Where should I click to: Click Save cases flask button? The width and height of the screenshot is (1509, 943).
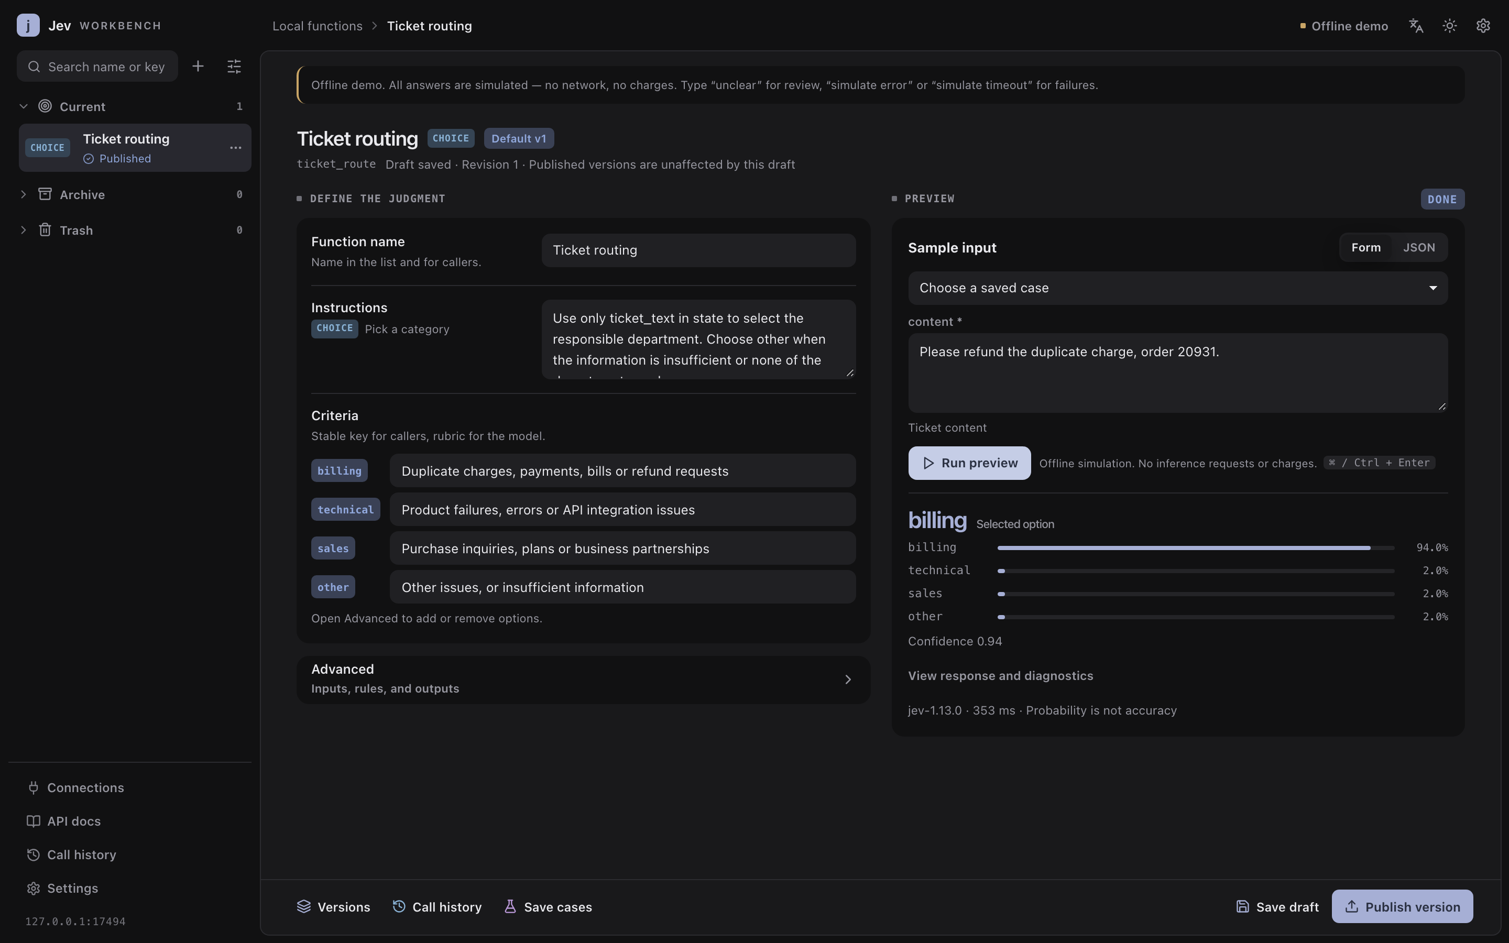(x=548, y=907)
